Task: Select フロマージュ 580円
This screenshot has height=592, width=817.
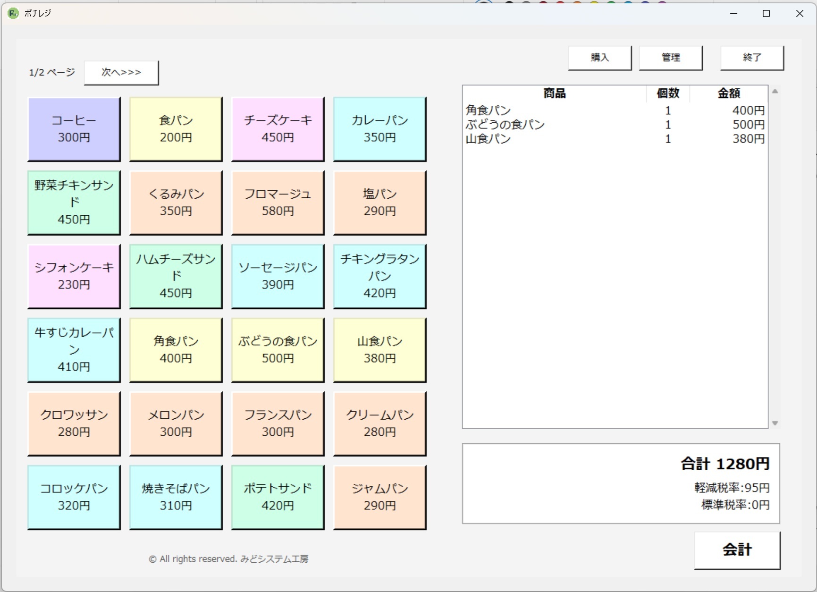Action: point(278,203)
